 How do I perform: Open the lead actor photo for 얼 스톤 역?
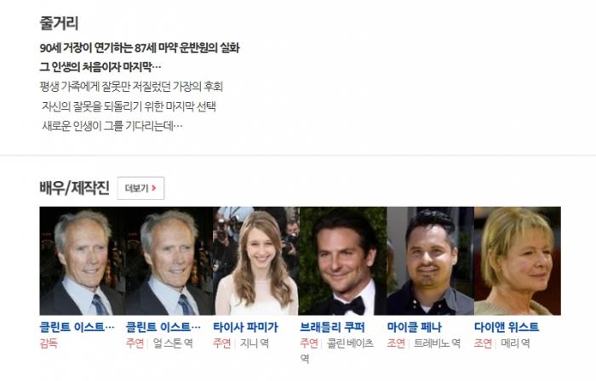tap(169, 261)
